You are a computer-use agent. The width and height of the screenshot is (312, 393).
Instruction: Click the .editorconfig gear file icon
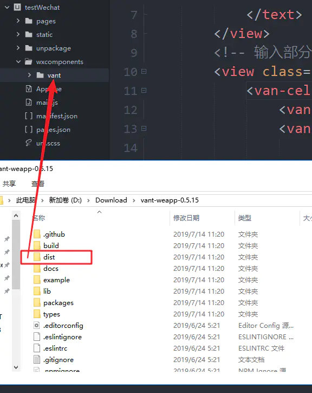37,325
